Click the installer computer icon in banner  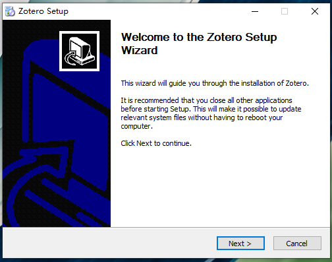[79, 51]
